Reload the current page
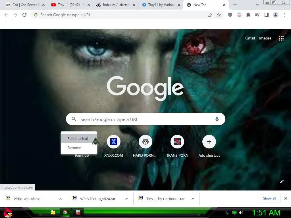 point(24,15)
